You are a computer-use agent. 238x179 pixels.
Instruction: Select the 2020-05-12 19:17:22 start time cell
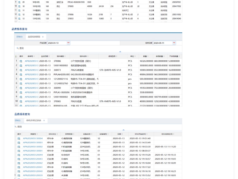point(140,167)
